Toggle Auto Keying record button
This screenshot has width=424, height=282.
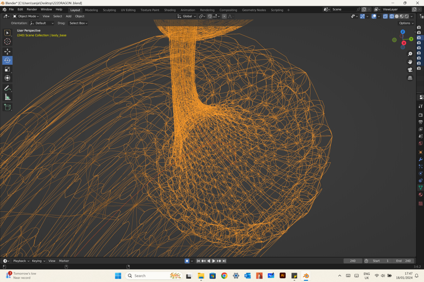pyautogui.click(x=187, y=261)
